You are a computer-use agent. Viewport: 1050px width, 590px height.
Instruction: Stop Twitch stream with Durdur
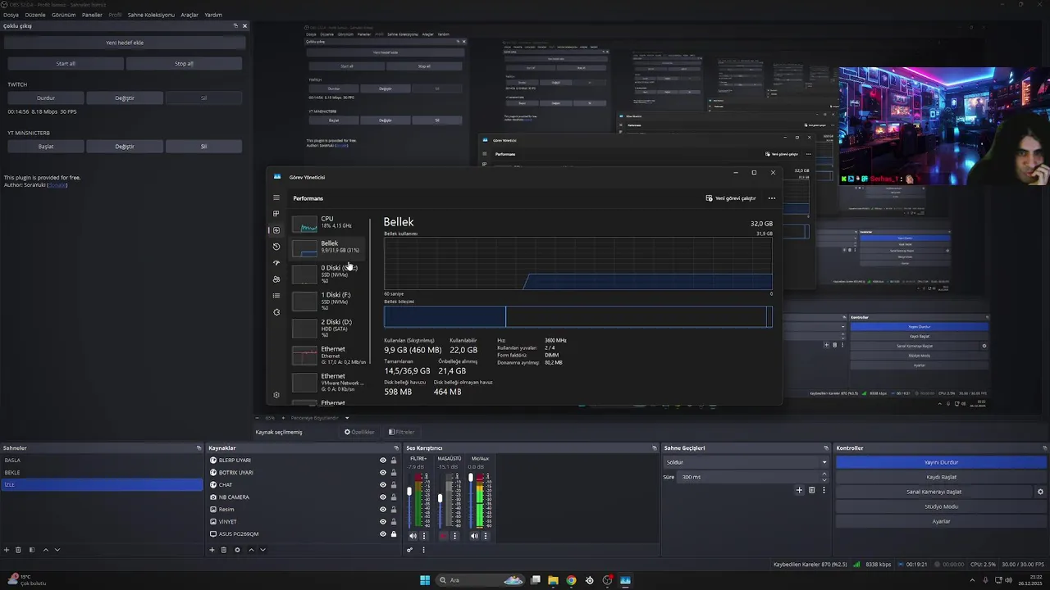[x=46, y=98]
